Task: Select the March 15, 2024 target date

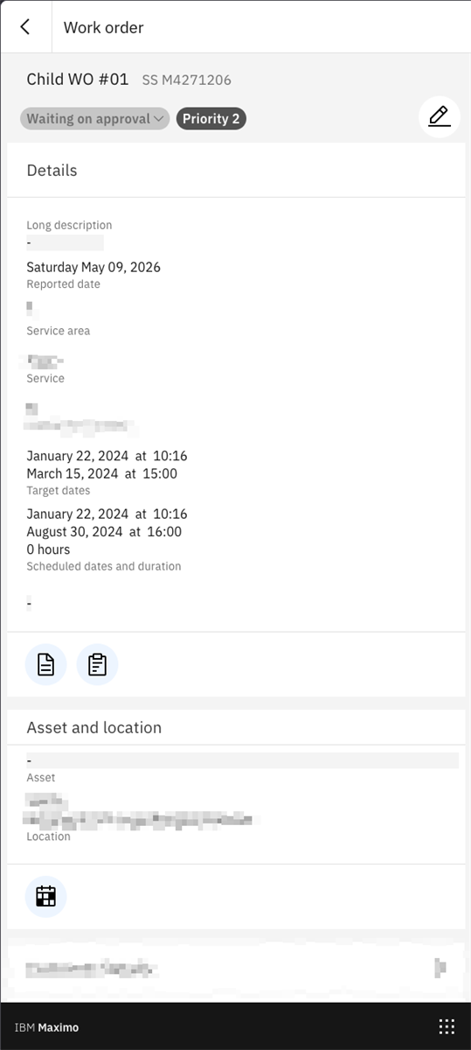Action: [x=102, y=473]
